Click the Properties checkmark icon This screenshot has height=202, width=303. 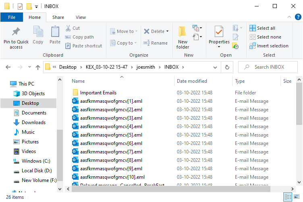(219, 32)
